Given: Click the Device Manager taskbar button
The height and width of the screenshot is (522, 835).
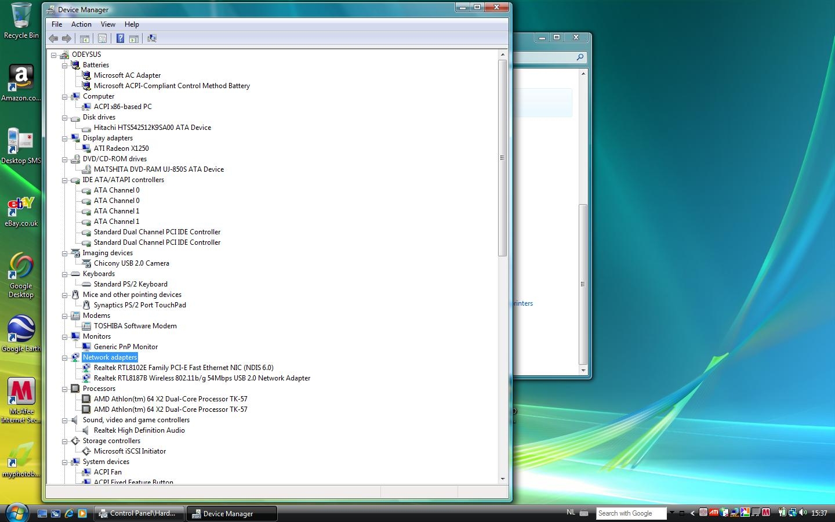Looking at the screenshot, I should (232, 513).
